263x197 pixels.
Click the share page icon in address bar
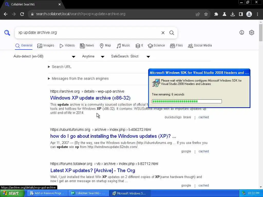198,14
